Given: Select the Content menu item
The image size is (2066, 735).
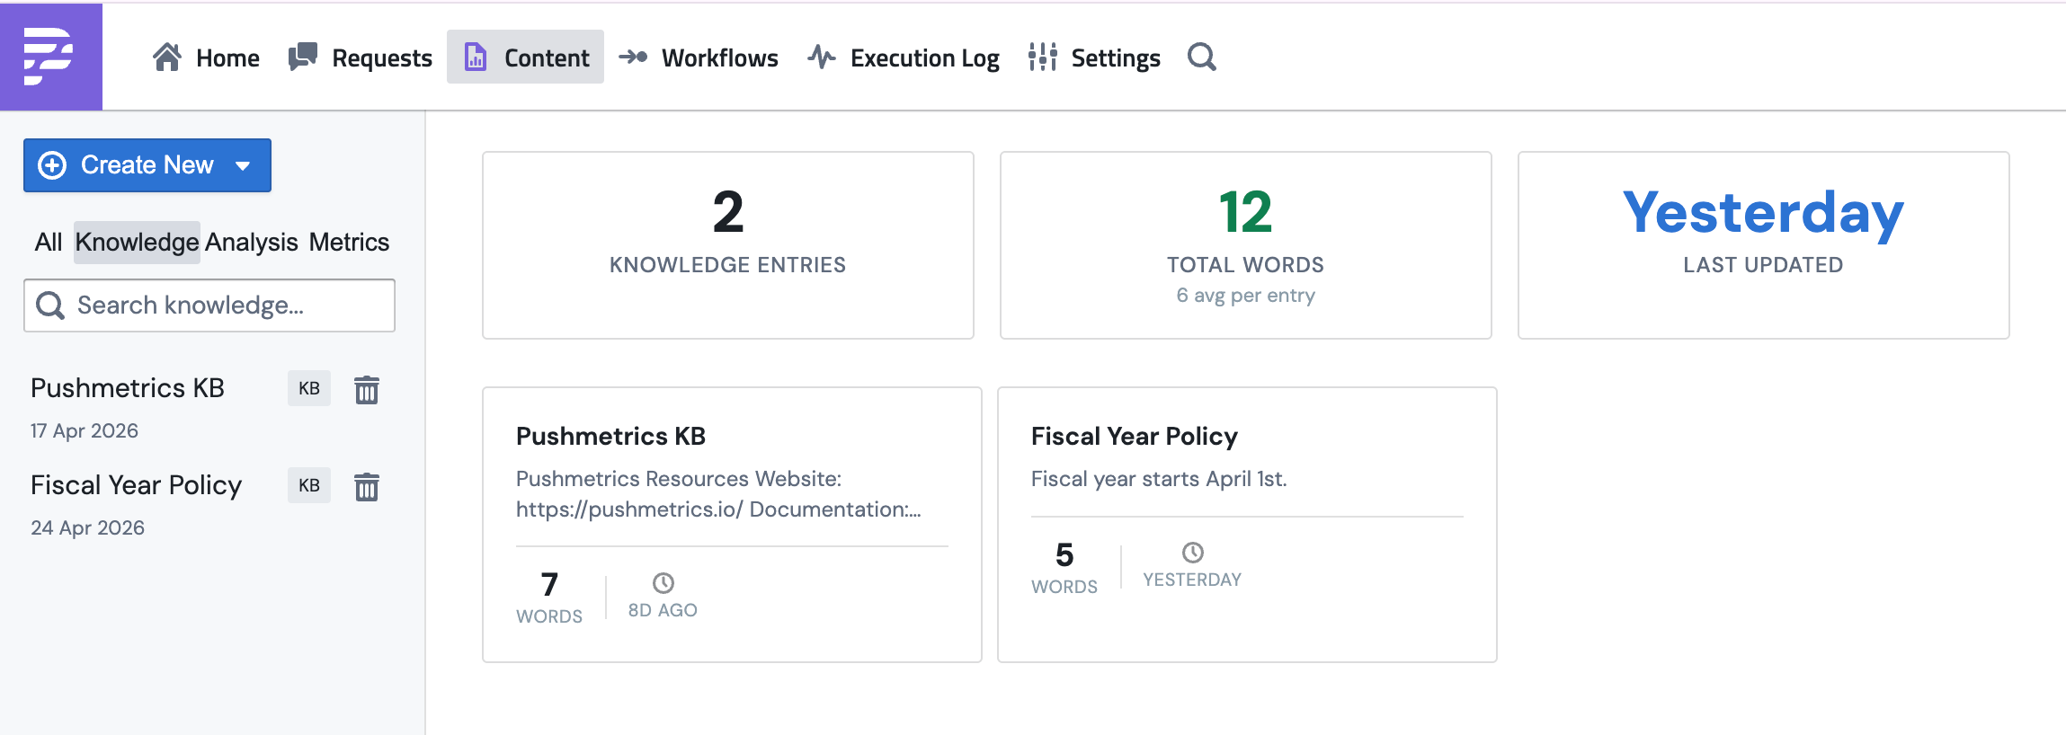Looking at the screenshot, I should [526, 57].
